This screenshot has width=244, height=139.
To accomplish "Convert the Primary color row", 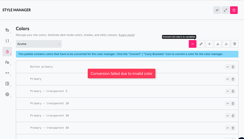I will [x=227, y=79].
